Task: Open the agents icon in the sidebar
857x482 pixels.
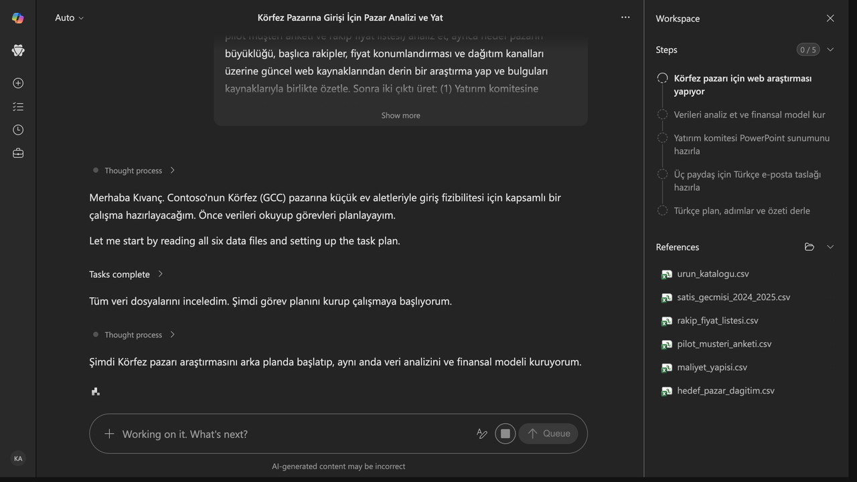Action: (18, 51)
